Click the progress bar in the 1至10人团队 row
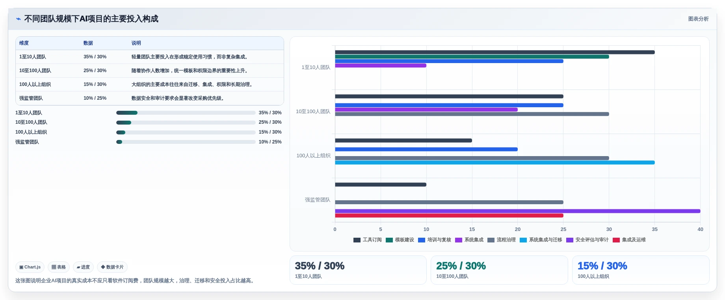 (x=186, y=113)
